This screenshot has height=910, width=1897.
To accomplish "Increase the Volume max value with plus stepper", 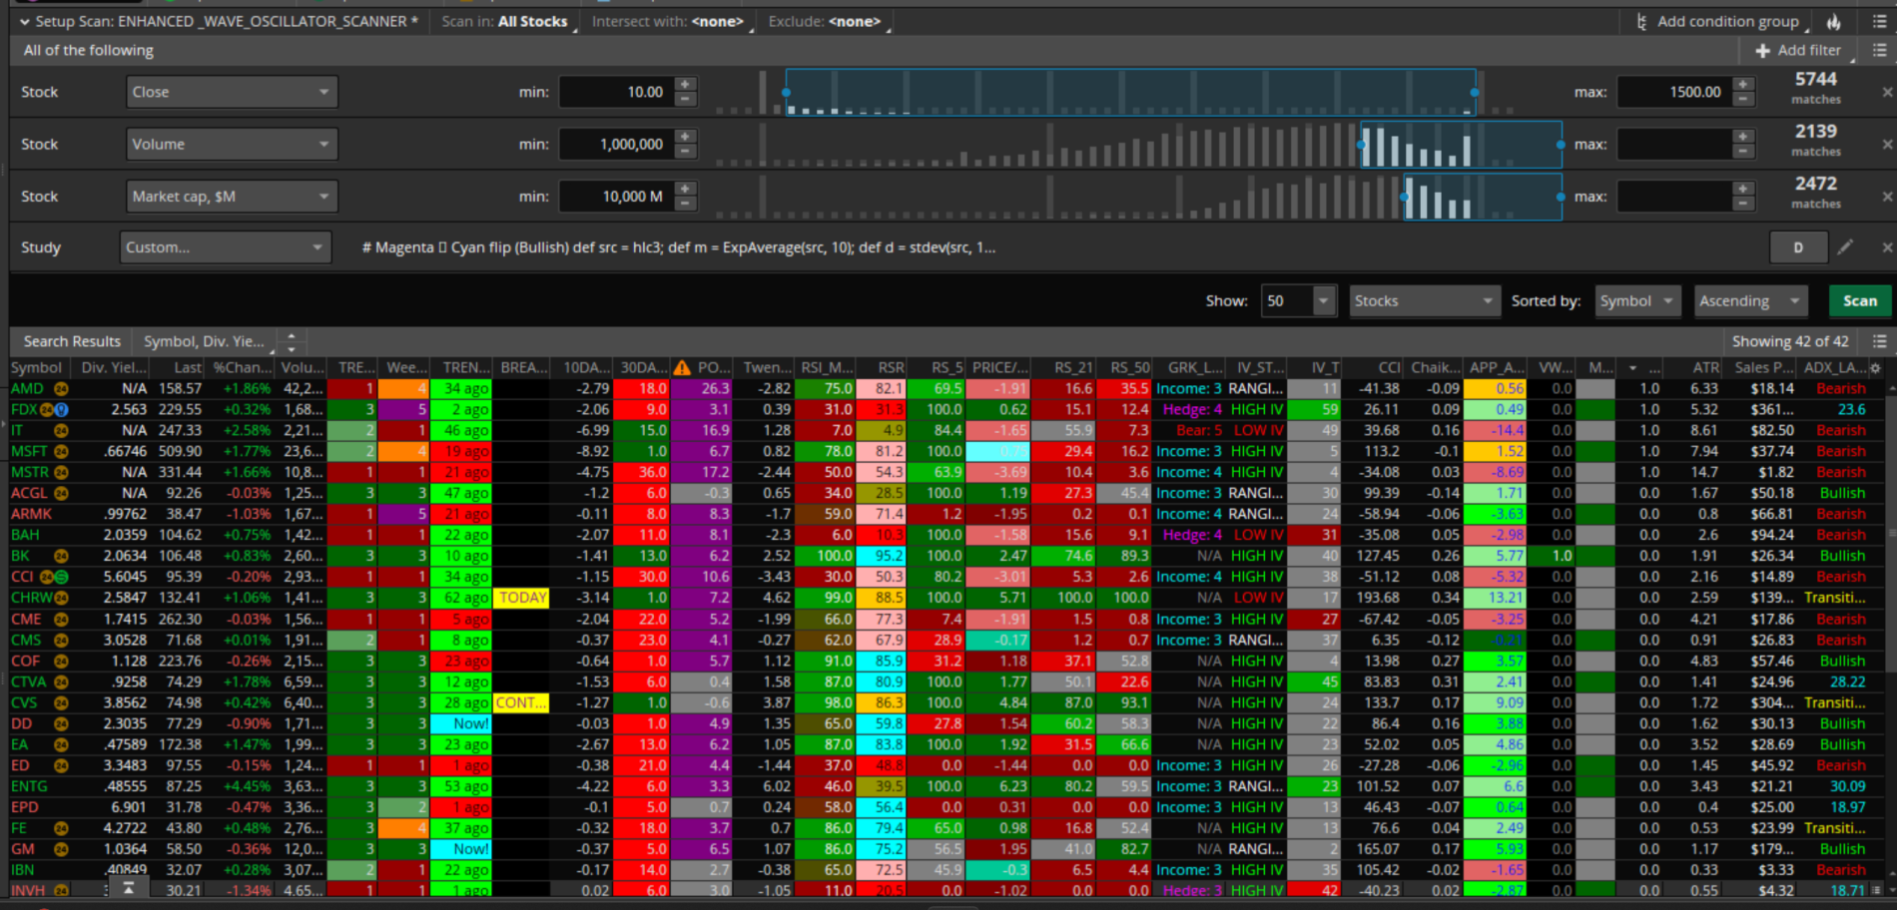I will click(1743, 137).
